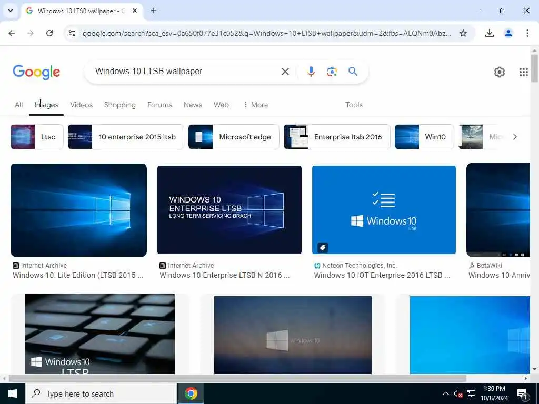Open the tab search dropdown arrow
Screen dimensions: 539x404
(11, 11)
